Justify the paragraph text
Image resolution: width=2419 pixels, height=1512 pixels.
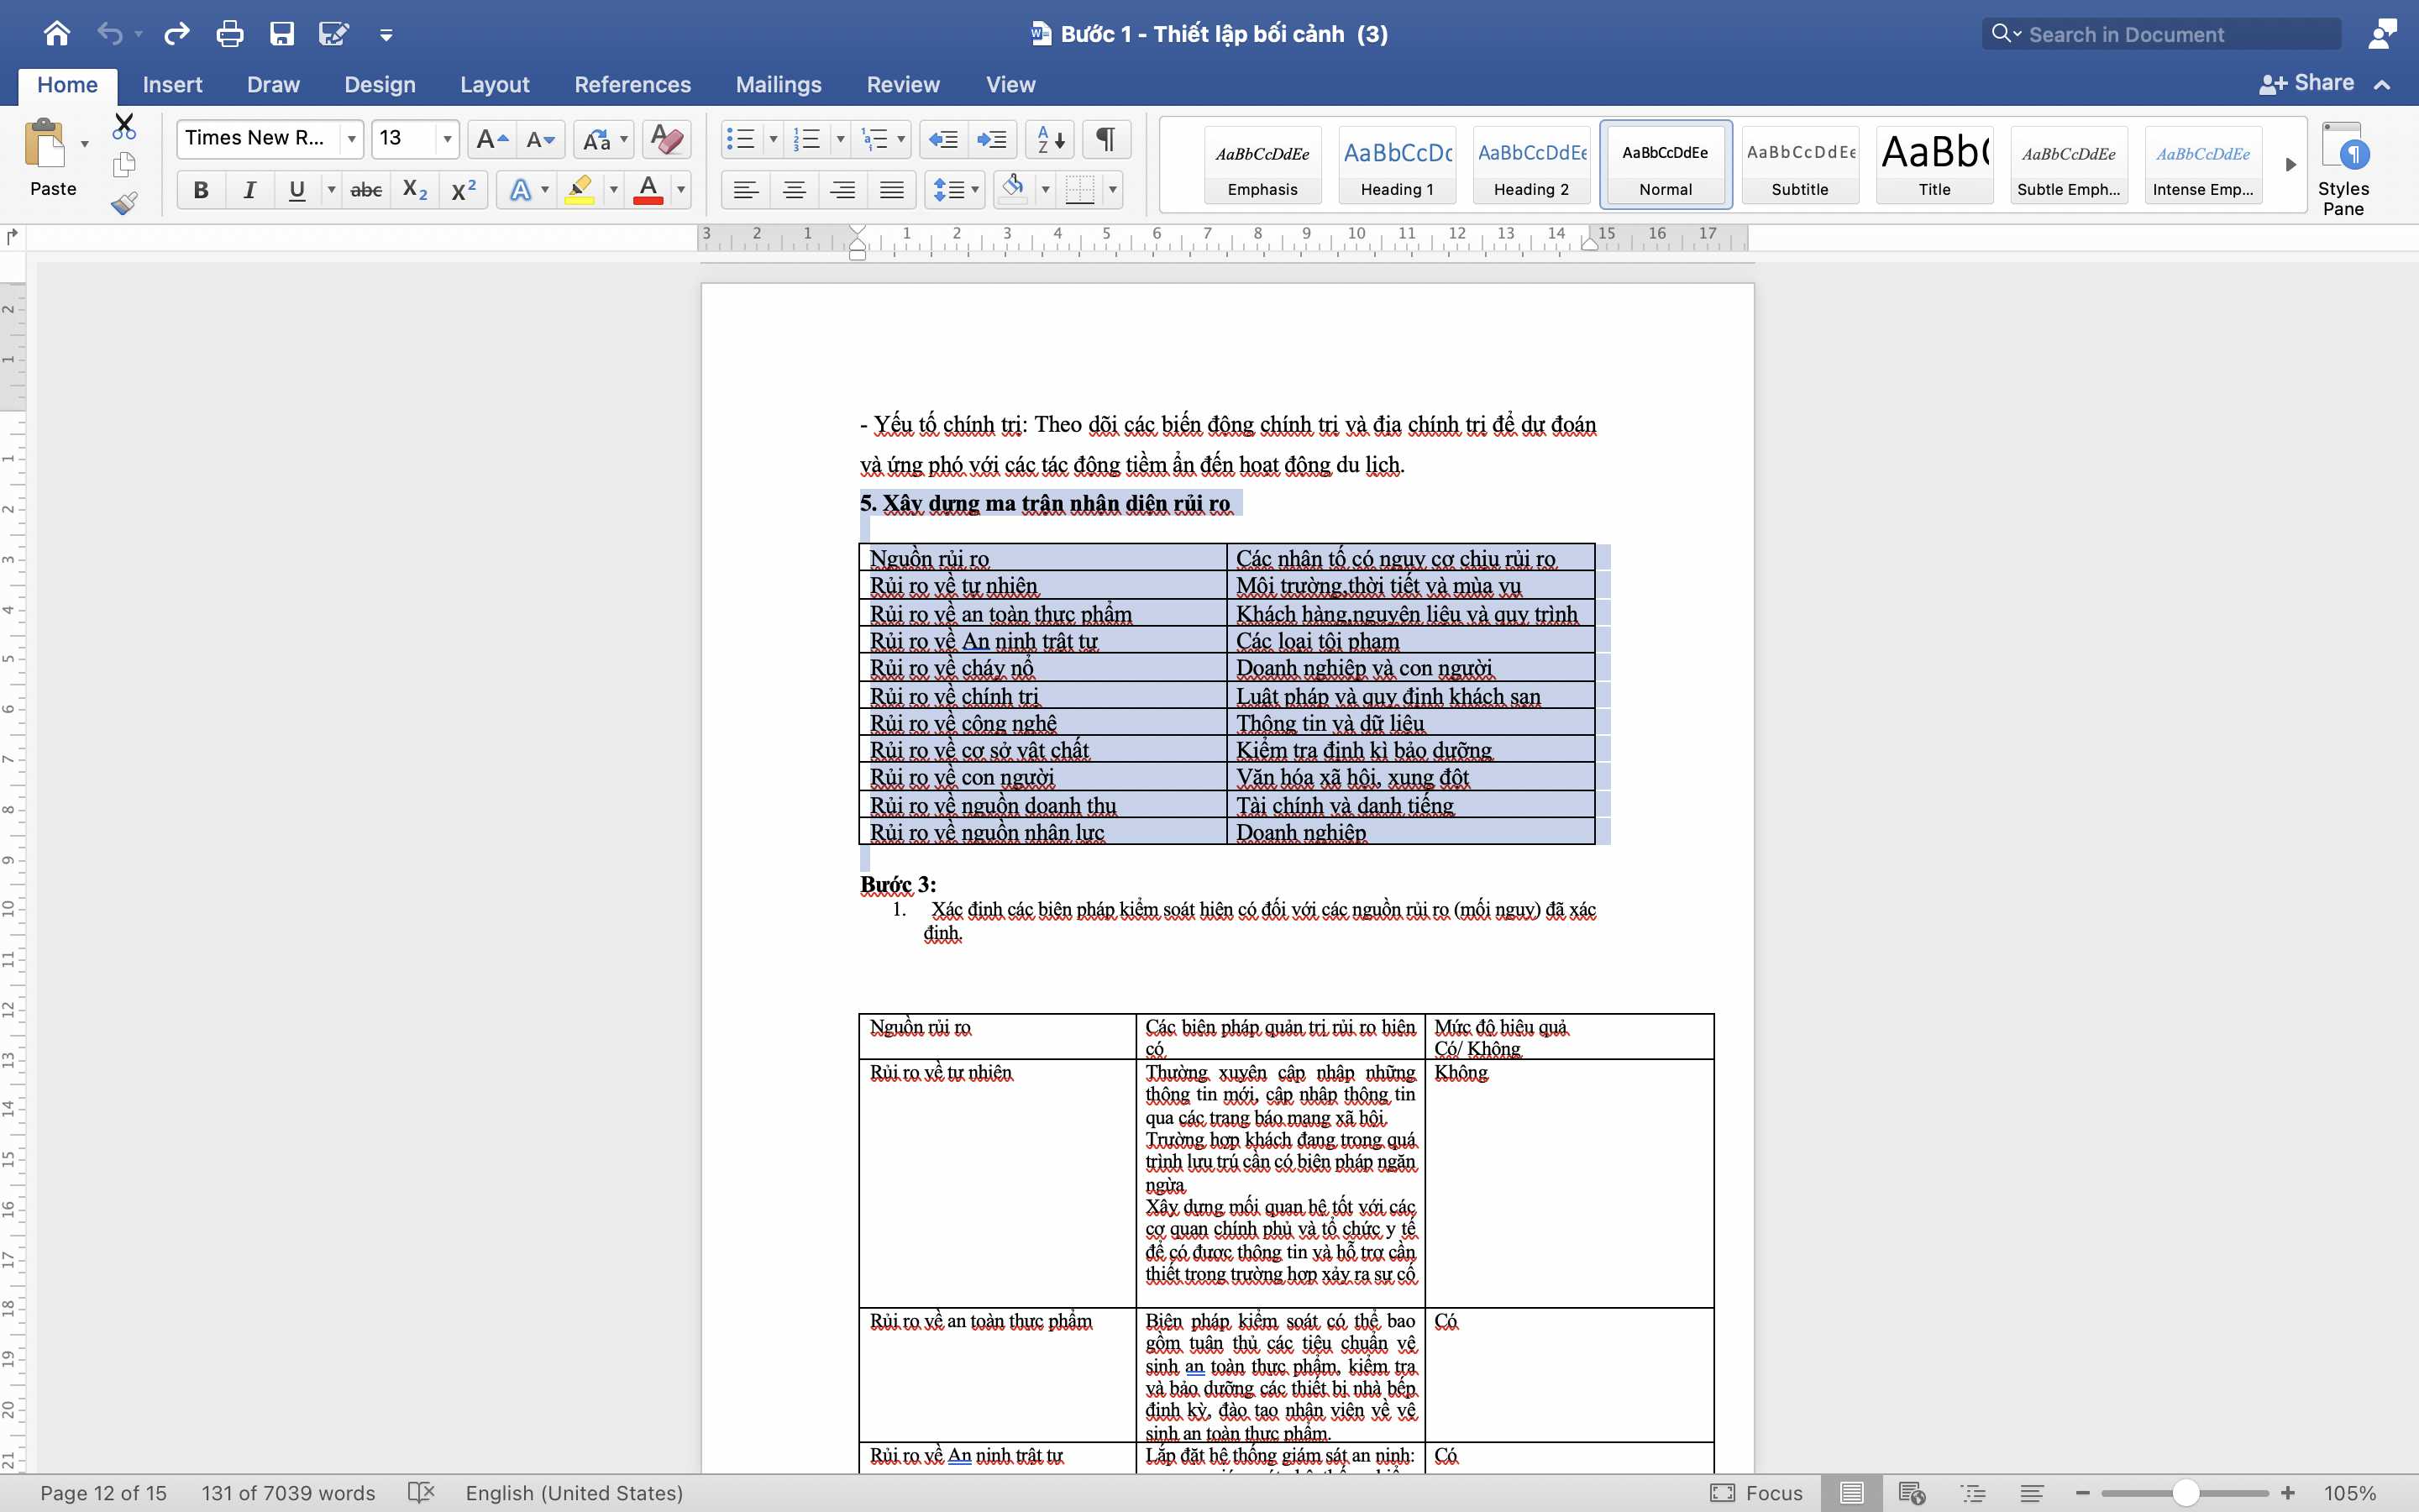(892, 190)
